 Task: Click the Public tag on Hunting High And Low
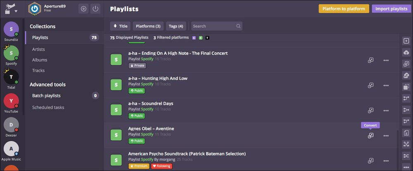pos(137,91)
